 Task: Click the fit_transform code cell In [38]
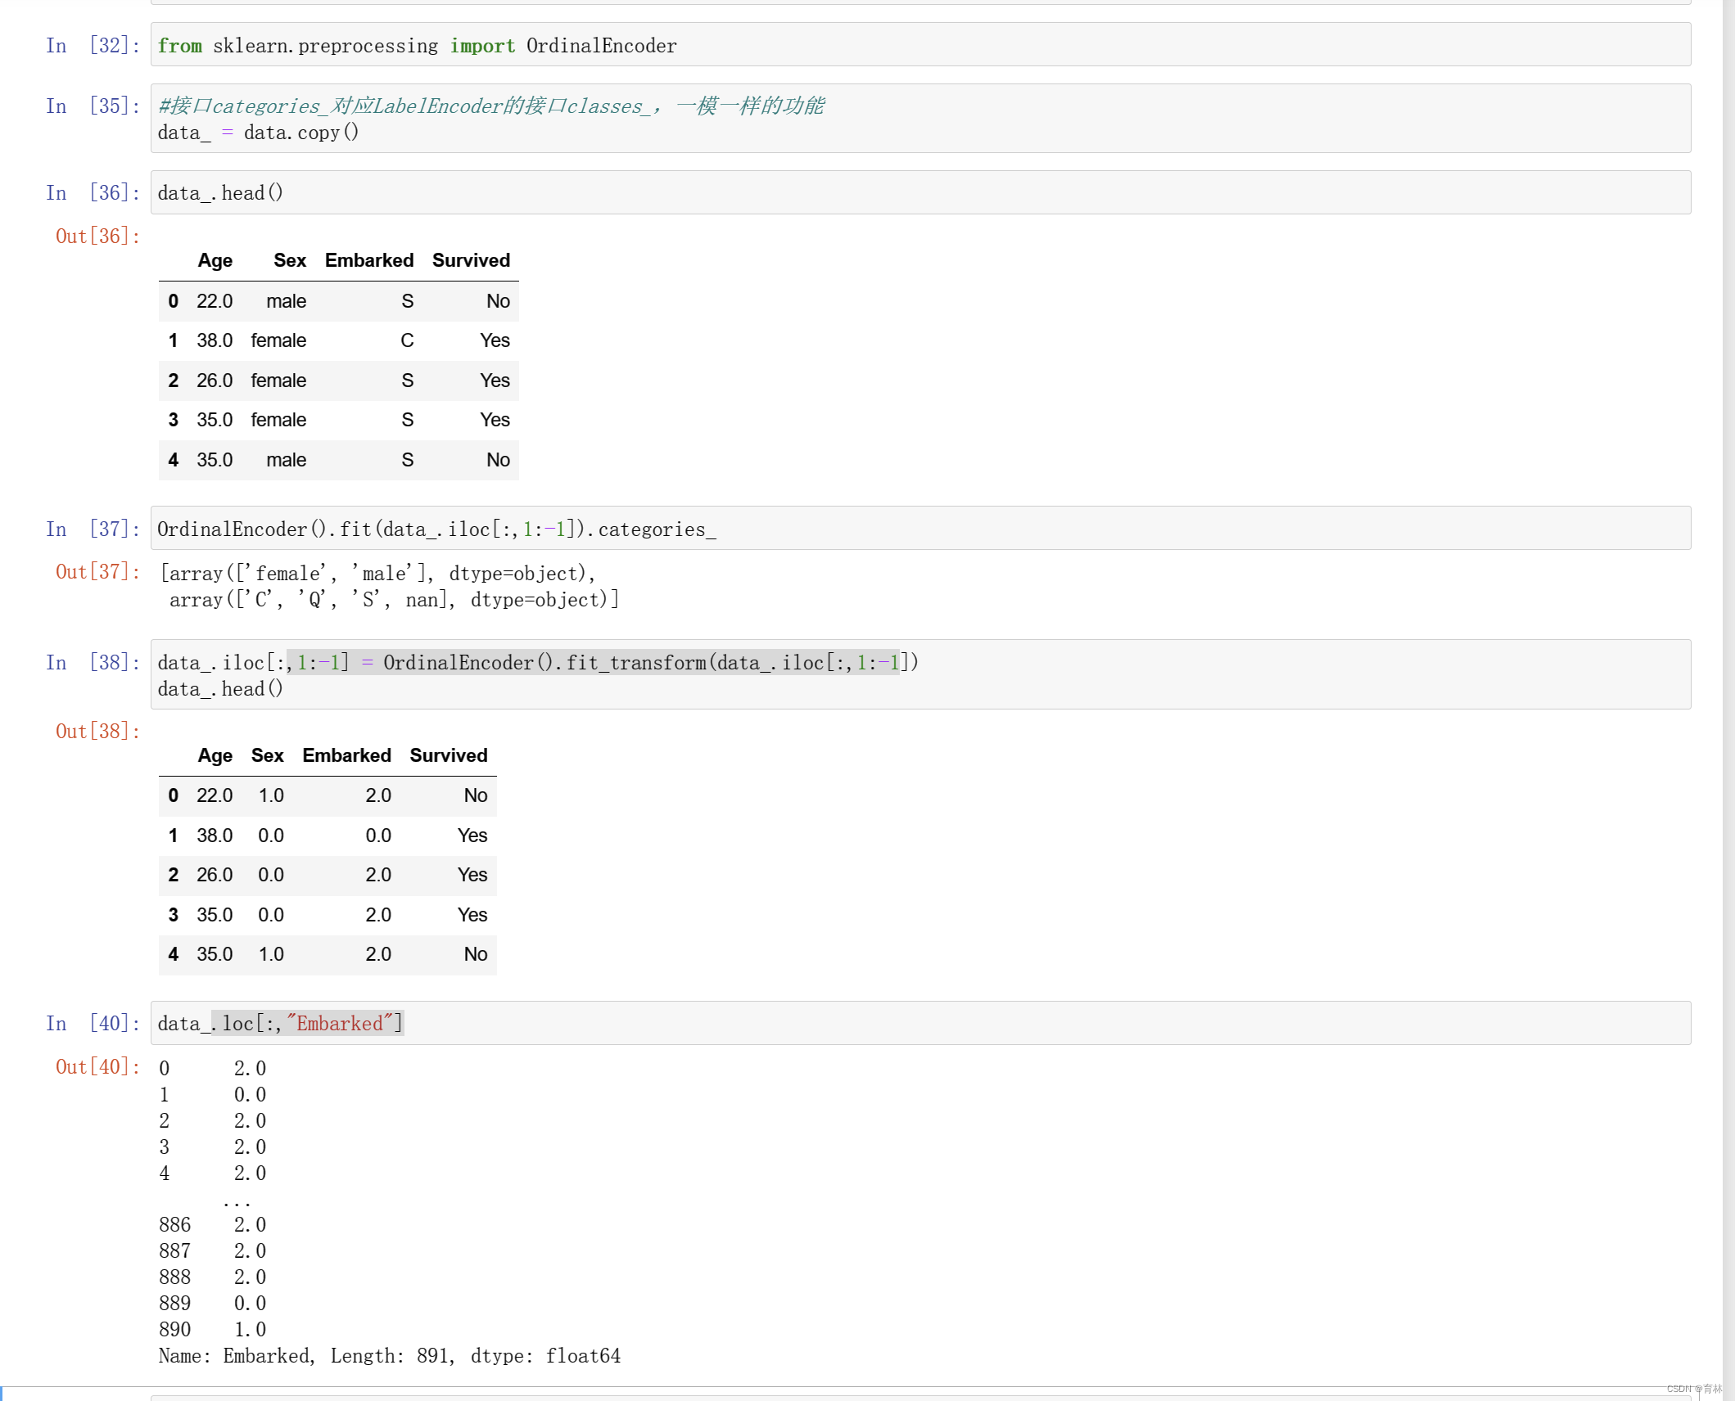(920, 675)
